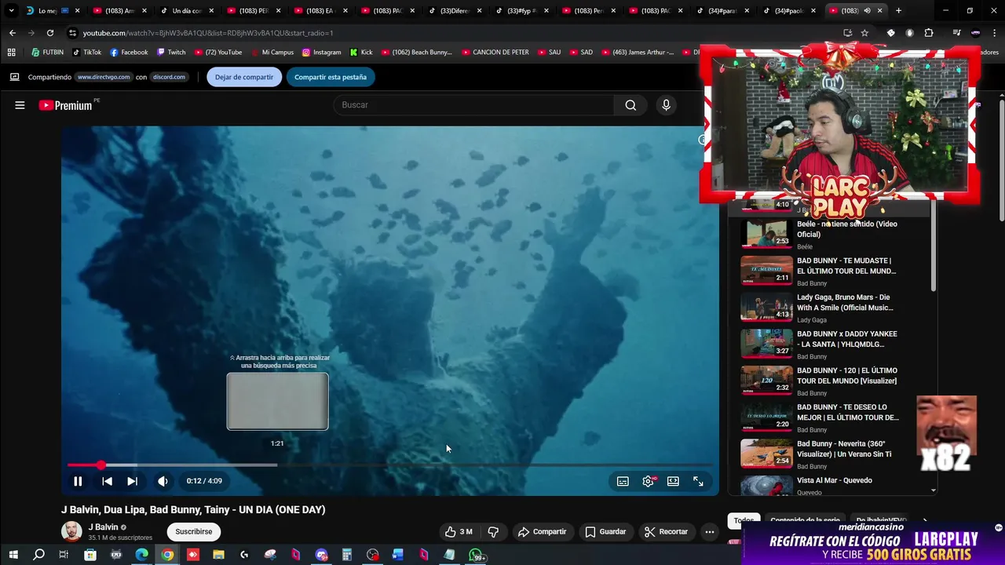Toggle subtitles on the video player
Screen dimensions: 1005x565
pos(623,481)
